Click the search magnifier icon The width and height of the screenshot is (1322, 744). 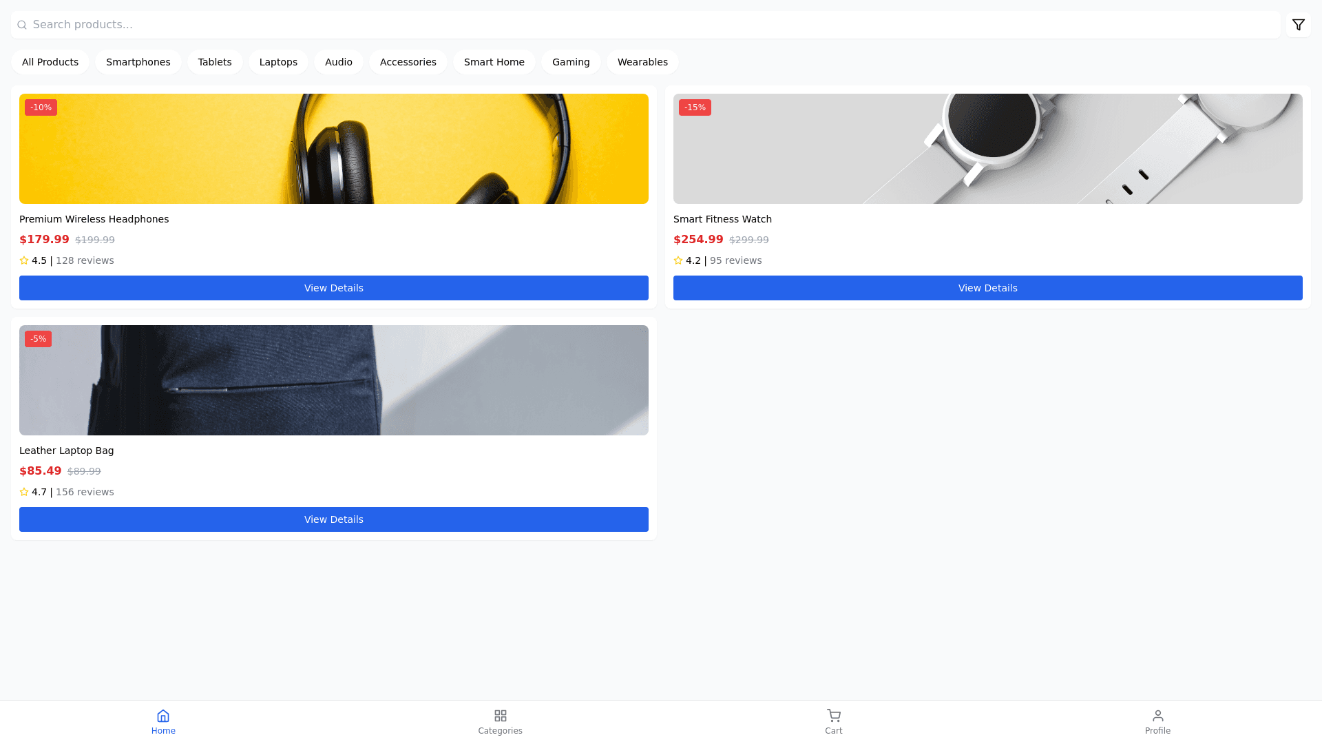tap(22, 25)
